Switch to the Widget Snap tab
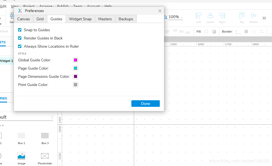The height and width of the screenshot is (166, 272). pyautogui.click(x=80, y=19)
